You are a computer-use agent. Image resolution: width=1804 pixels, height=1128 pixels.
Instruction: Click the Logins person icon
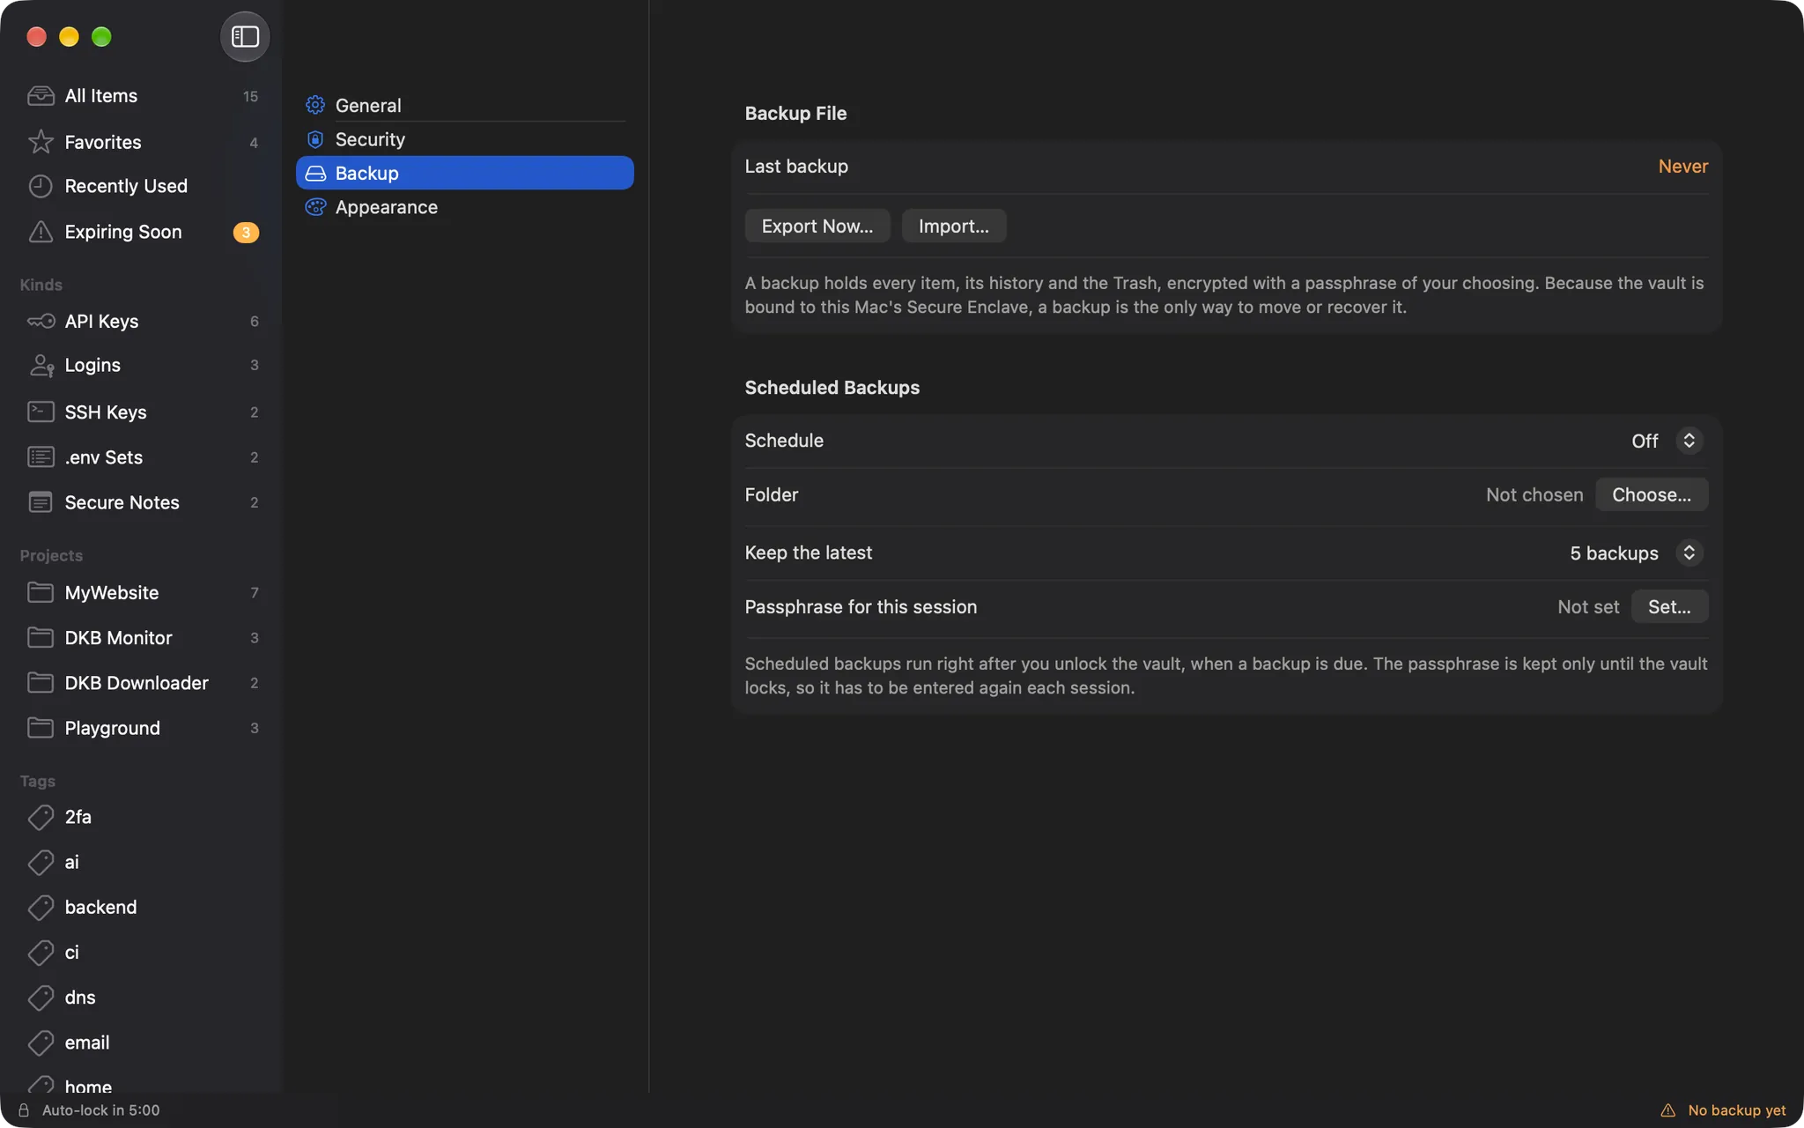tap(41, 365)
